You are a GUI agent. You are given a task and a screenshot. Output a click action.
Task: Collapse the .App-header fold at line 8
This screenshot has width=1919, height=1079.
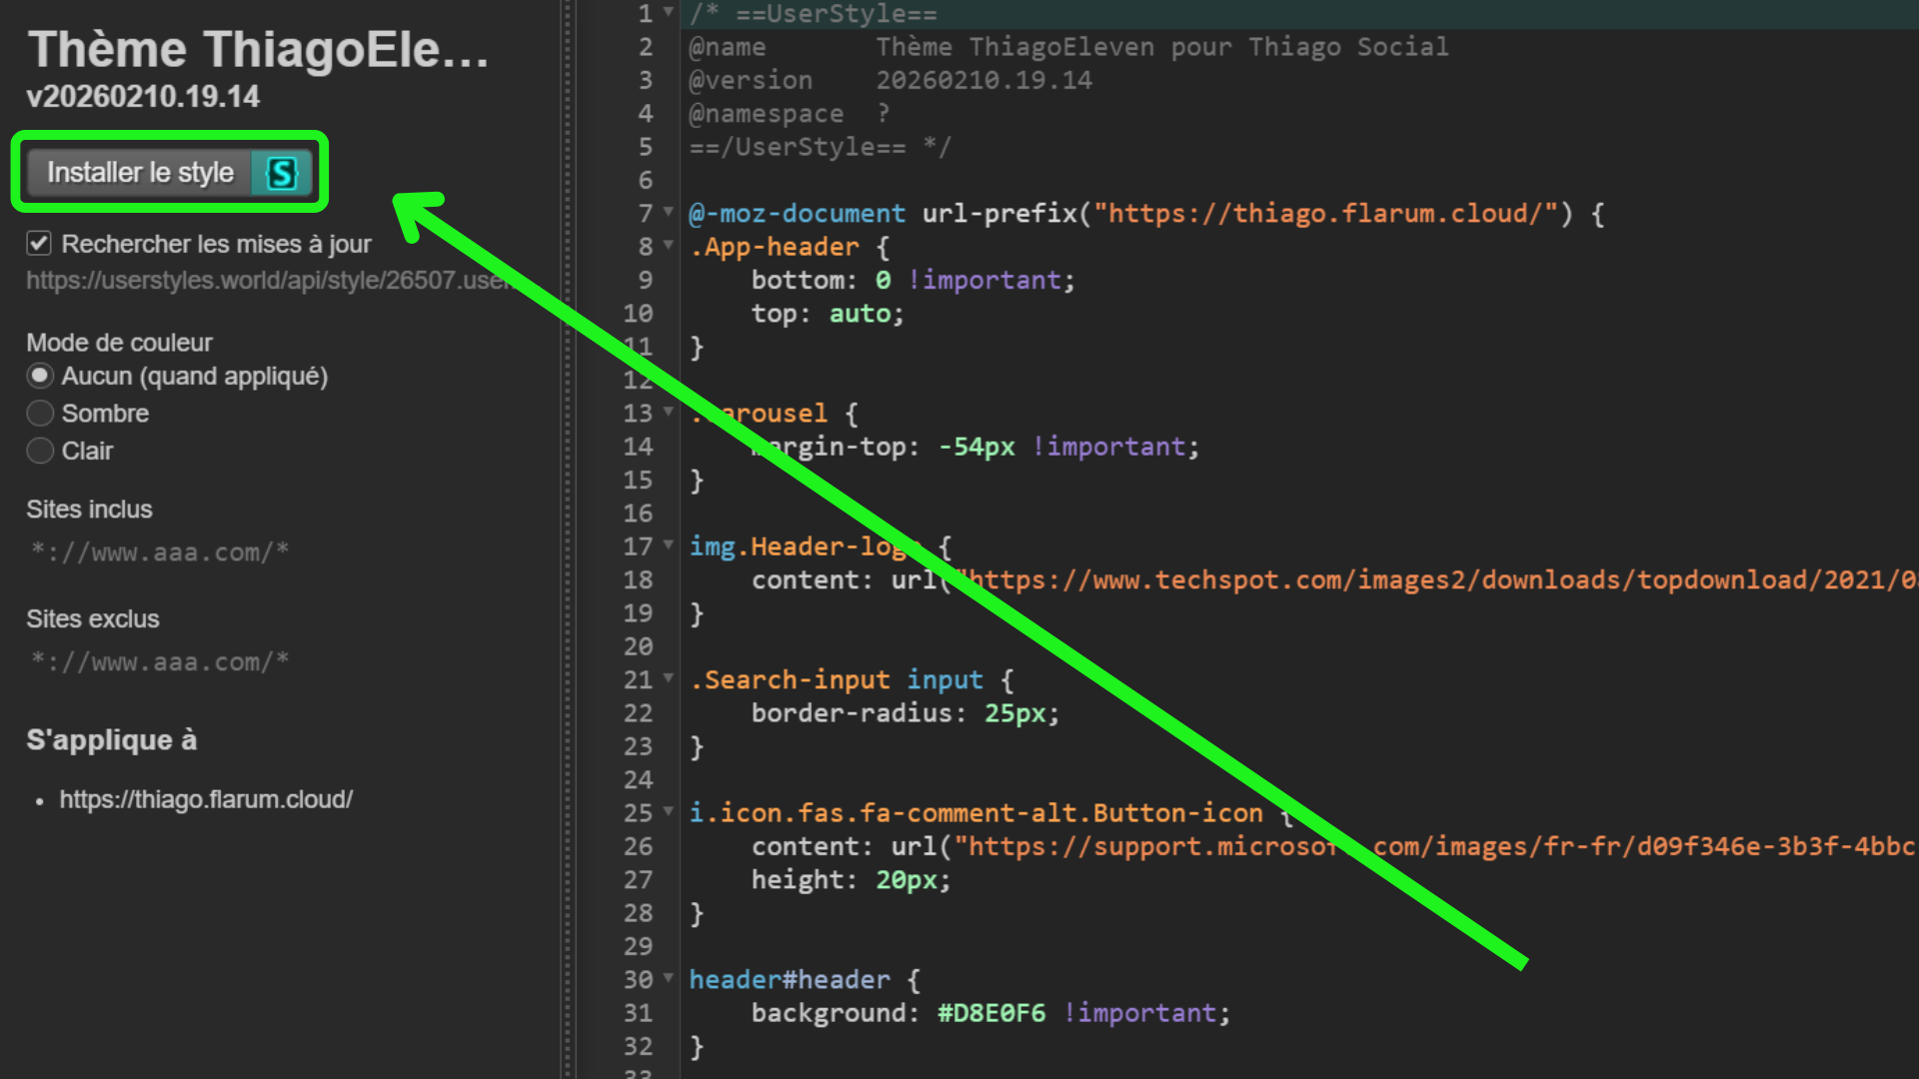pos(669,245)
